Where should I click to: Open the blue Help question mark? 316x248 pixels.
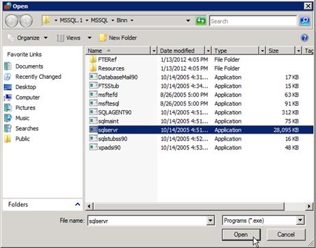304,38
